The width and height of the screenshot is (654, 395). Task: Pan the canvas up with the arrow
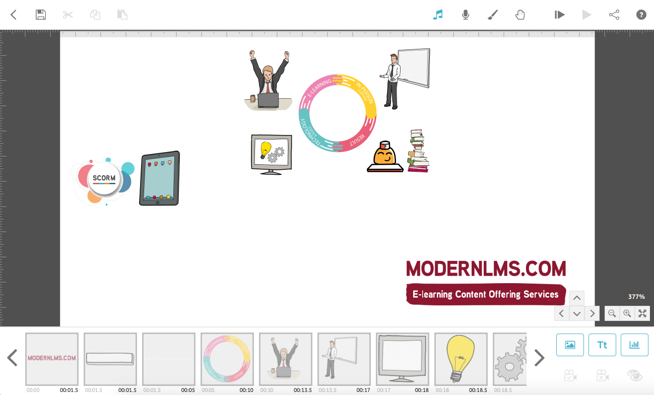[577, 298]
